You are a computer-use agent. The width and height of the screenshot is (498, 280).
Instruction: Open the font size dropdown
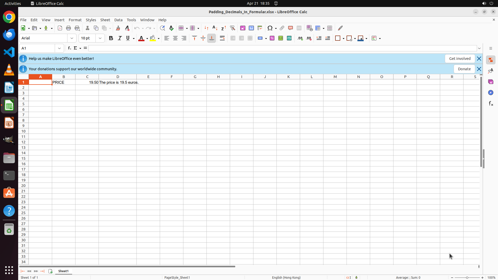coord(100,38)
